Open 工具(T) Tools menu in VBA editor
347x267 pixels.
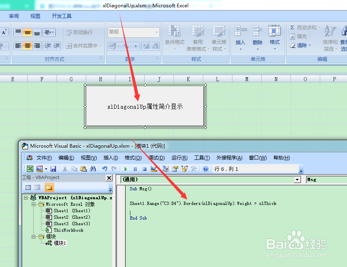(202, 158)
